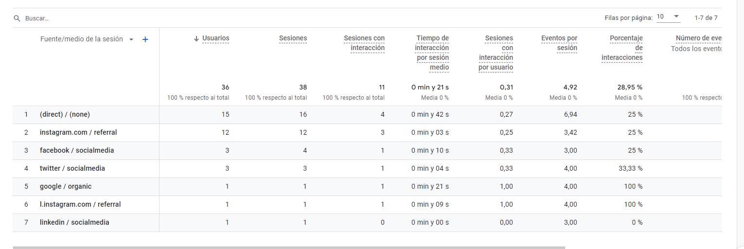744x249 pixels.
Task: Click total 4,92 events per session
Action: [570, 87]
